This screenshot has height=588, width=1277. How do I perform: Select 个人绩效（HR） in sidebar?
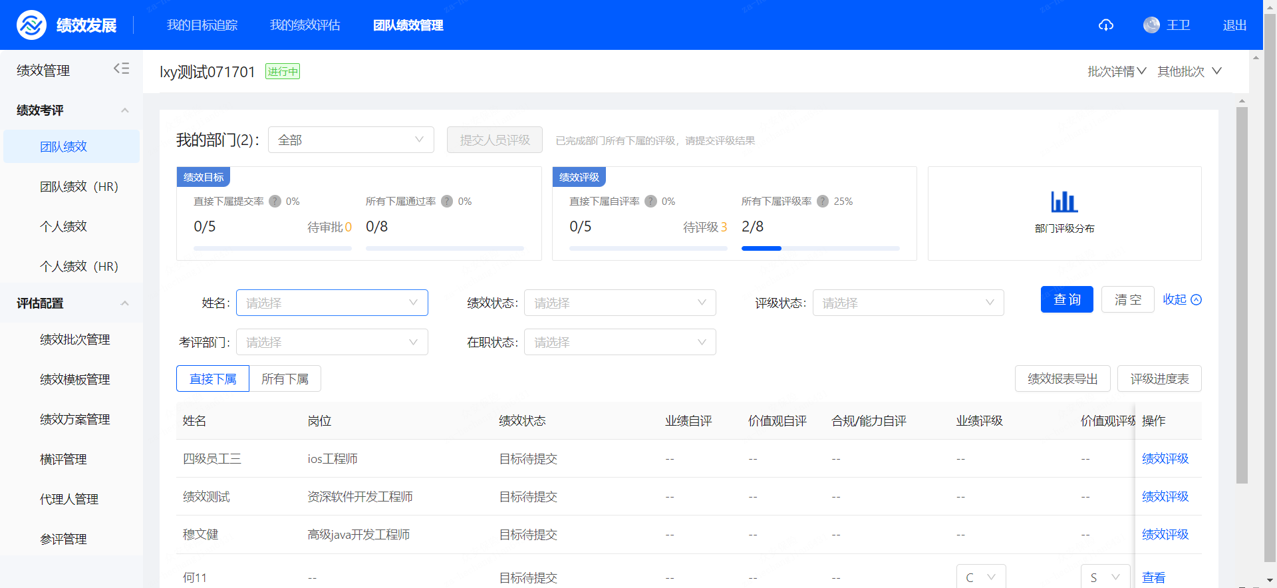[71, 266]
